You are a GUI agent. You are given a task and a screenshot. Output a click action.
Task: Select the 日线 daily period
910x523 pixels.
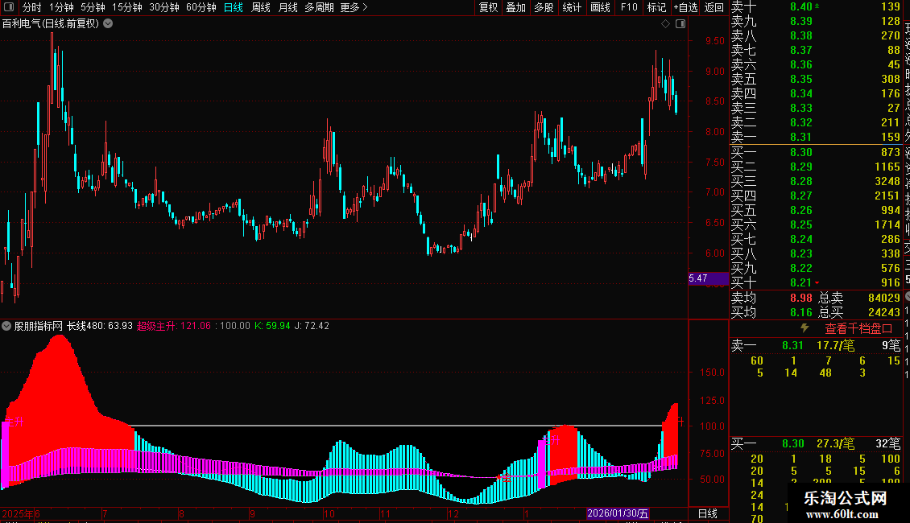click(234, 7)
